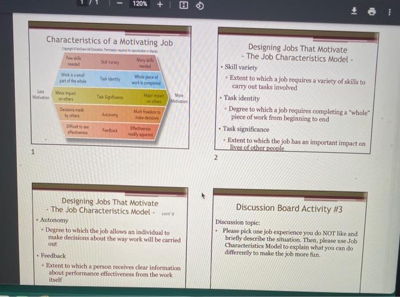Click 'Effectiveness readily apparent' cell
The image size is (400, 297).
pyautogui.click(x=141, y=131)
